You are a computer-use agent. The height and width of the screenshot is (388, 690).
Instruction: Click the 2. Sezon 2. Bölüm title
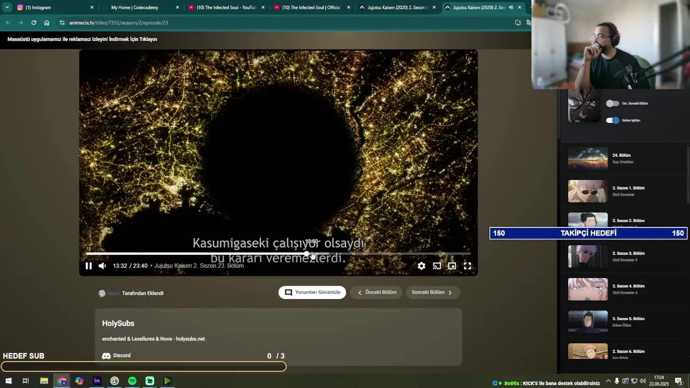[628, 221]
